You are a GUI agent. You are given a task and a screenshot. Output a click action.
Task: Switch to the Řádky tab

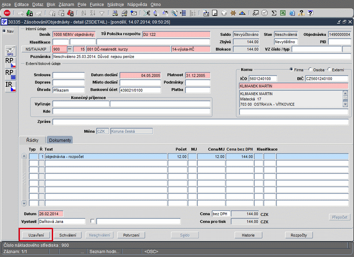[x=32, y=140]
